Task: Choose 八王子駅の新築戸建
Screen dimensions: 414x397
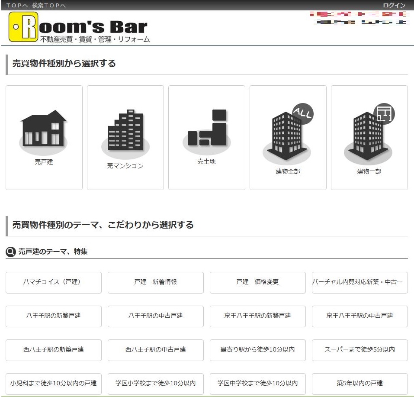Action: click(54, 316)
